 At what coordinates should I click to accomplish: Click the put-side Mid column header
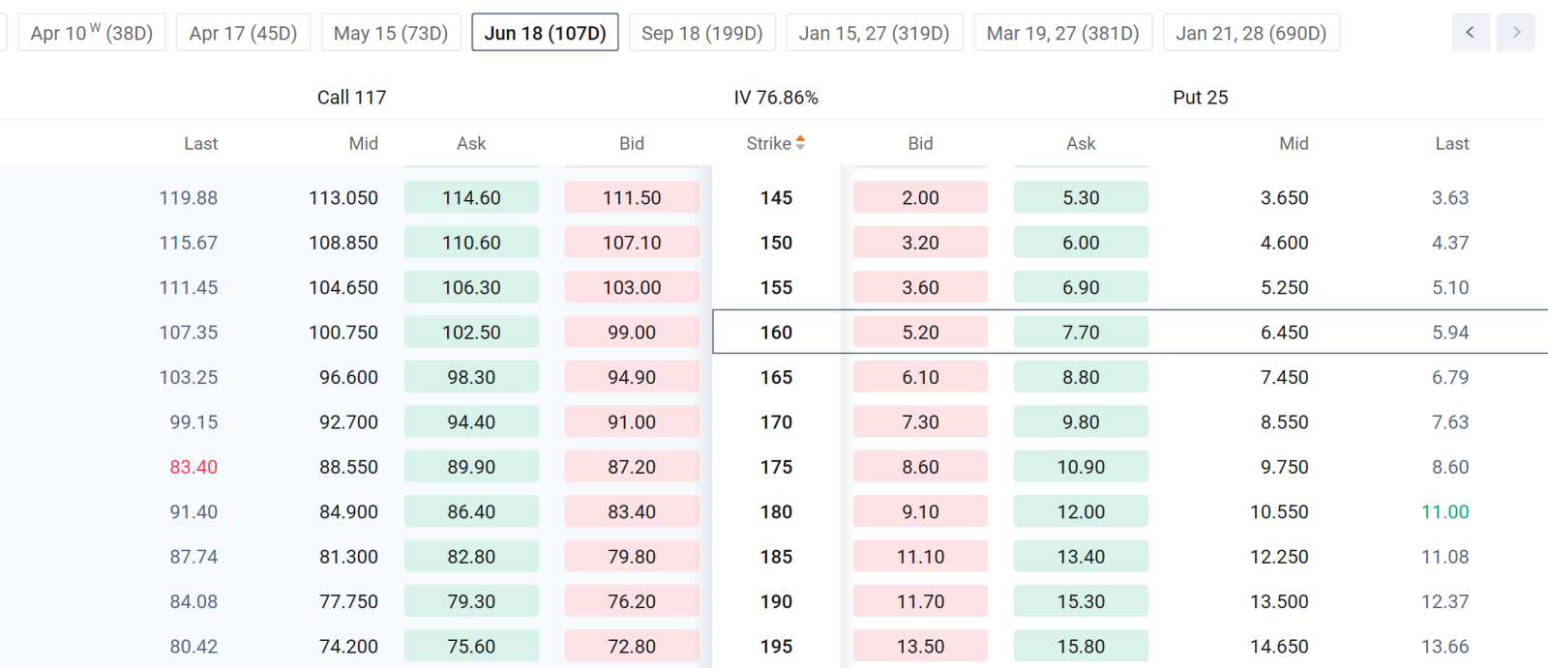click(x=1294, y=143)
